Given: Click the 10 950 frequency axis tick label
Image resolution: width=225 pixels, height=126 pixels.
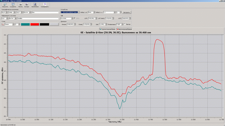Looking at the screenshot, I should (x=8, y=120).
